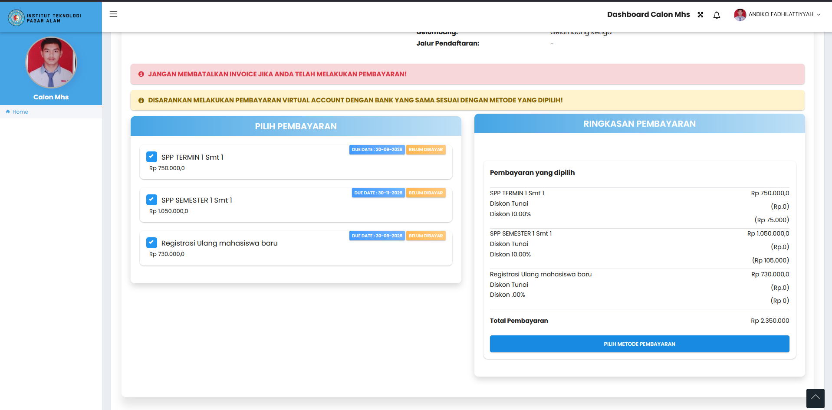Click the RINGKASAN PEMBAYARAN panel header
832x410 pixels.
pos(639,124)
